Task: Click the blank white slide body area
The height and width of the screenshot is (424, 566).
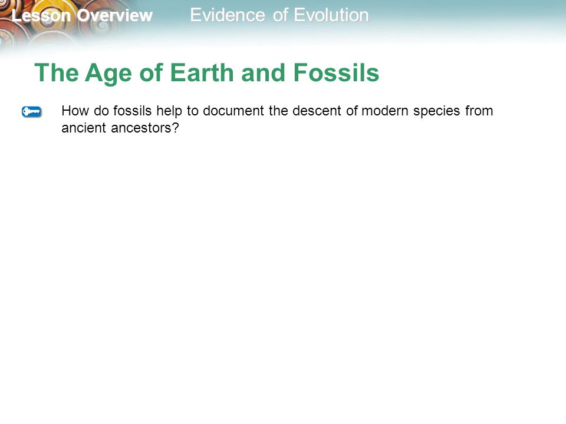Action: (283, 274)
